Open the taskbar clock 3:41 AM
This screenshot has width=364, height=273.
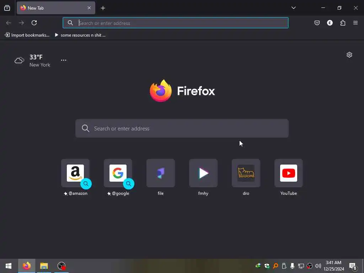[333, 266]
